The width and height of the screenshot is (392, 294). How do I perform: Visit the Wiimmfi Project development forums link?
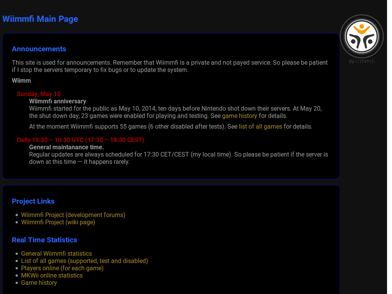(73, 215)
